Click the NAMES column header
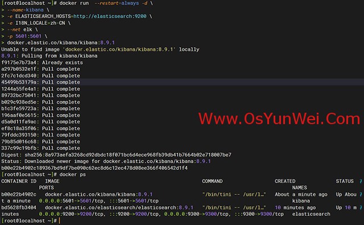Image resolution: width=364 pixels, height=225 pixels. (x=300, y=188)
